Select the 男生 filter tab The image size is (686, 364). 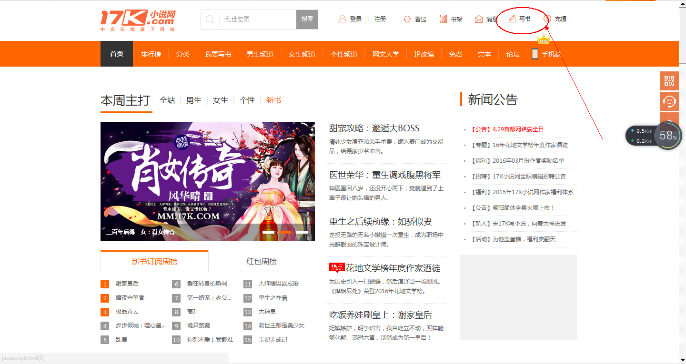[x=194, y=100]
